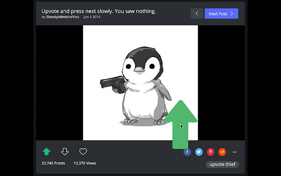The width and height of the screenshot is (281, 176).
Task: Downvote the post using the down arrow
Action: [65, 152]
